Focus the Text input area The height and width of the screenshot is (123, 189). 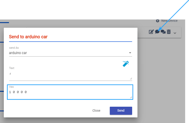pyautogui.click(x=70, y=75)
